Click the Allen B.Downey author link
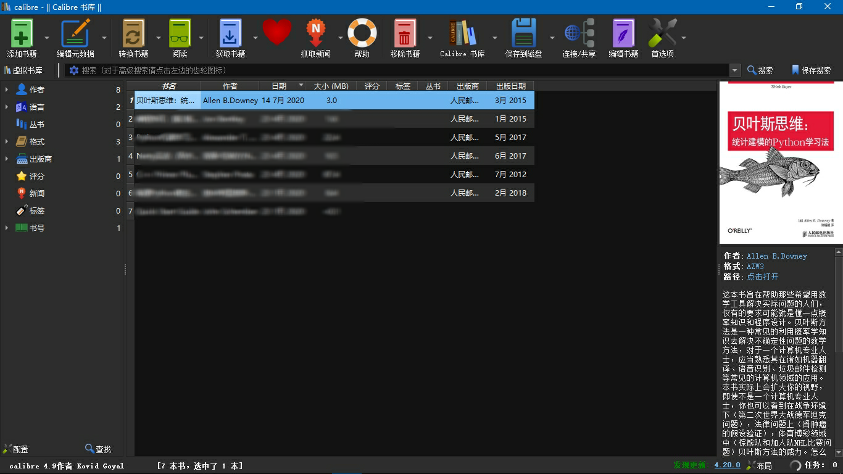843x474 pixels. 776,256
